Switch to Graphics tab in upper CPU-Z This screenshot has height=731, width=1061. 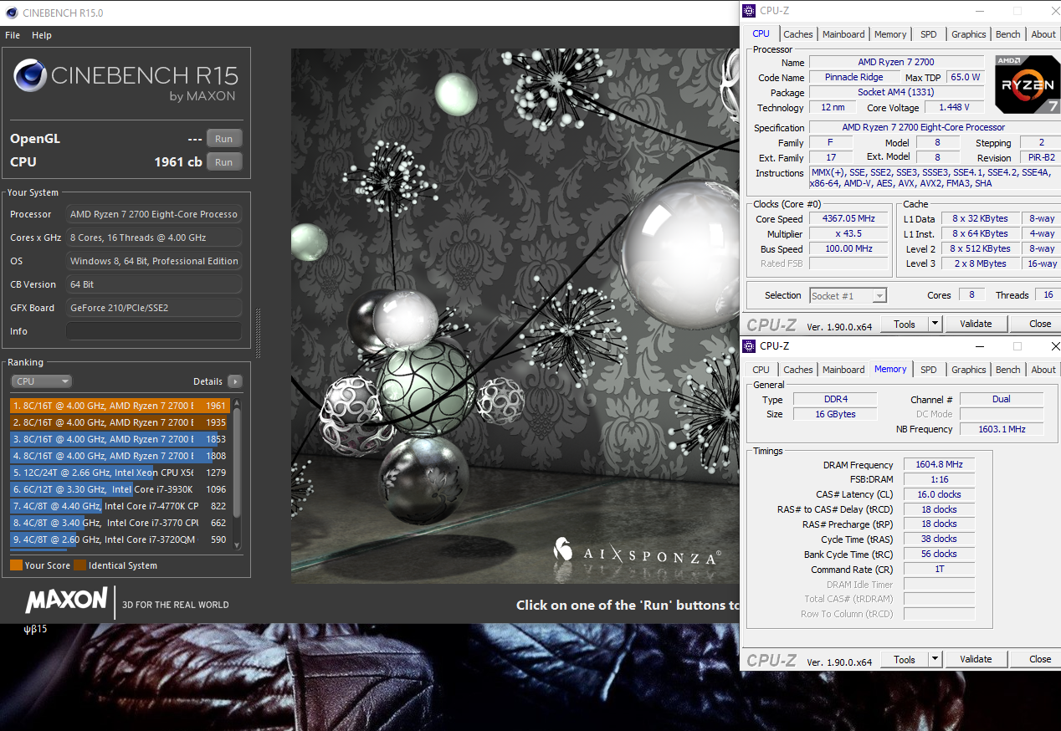tap(969, 34)
